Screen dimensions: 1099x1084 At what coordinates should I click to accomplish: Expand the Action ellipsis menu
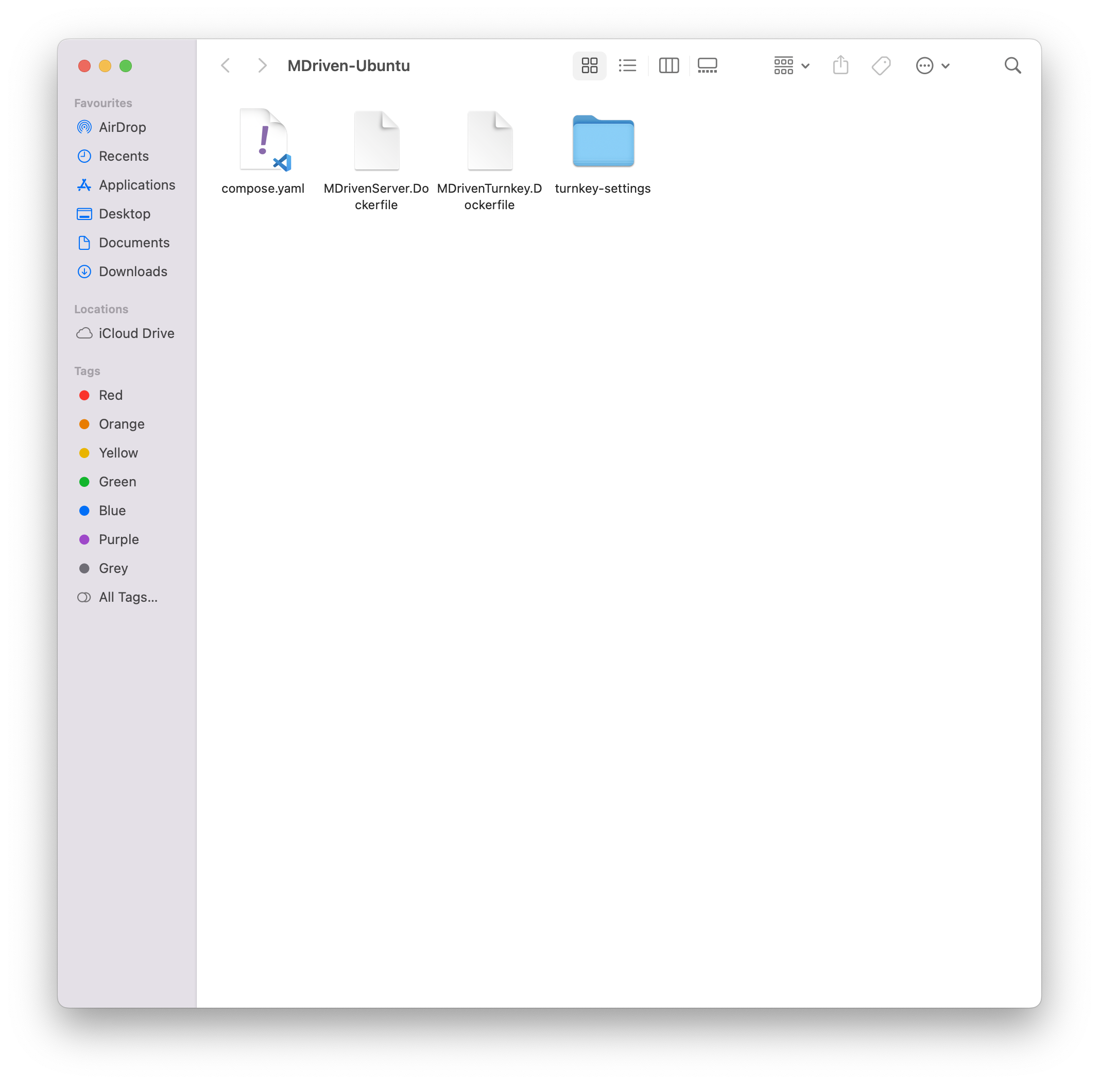click(932, 65)
